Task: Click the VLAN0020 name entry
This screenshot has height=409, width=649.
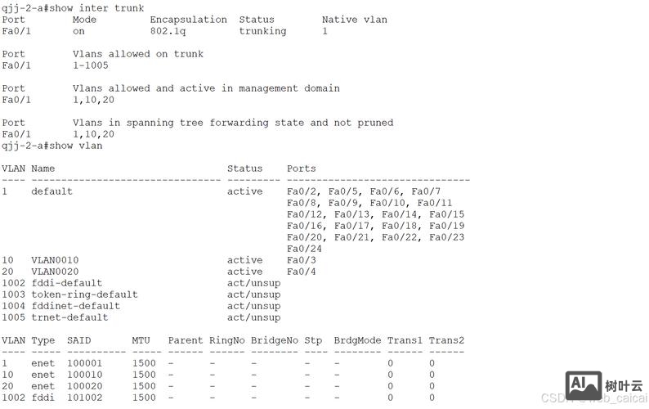Action: [55, 272]
